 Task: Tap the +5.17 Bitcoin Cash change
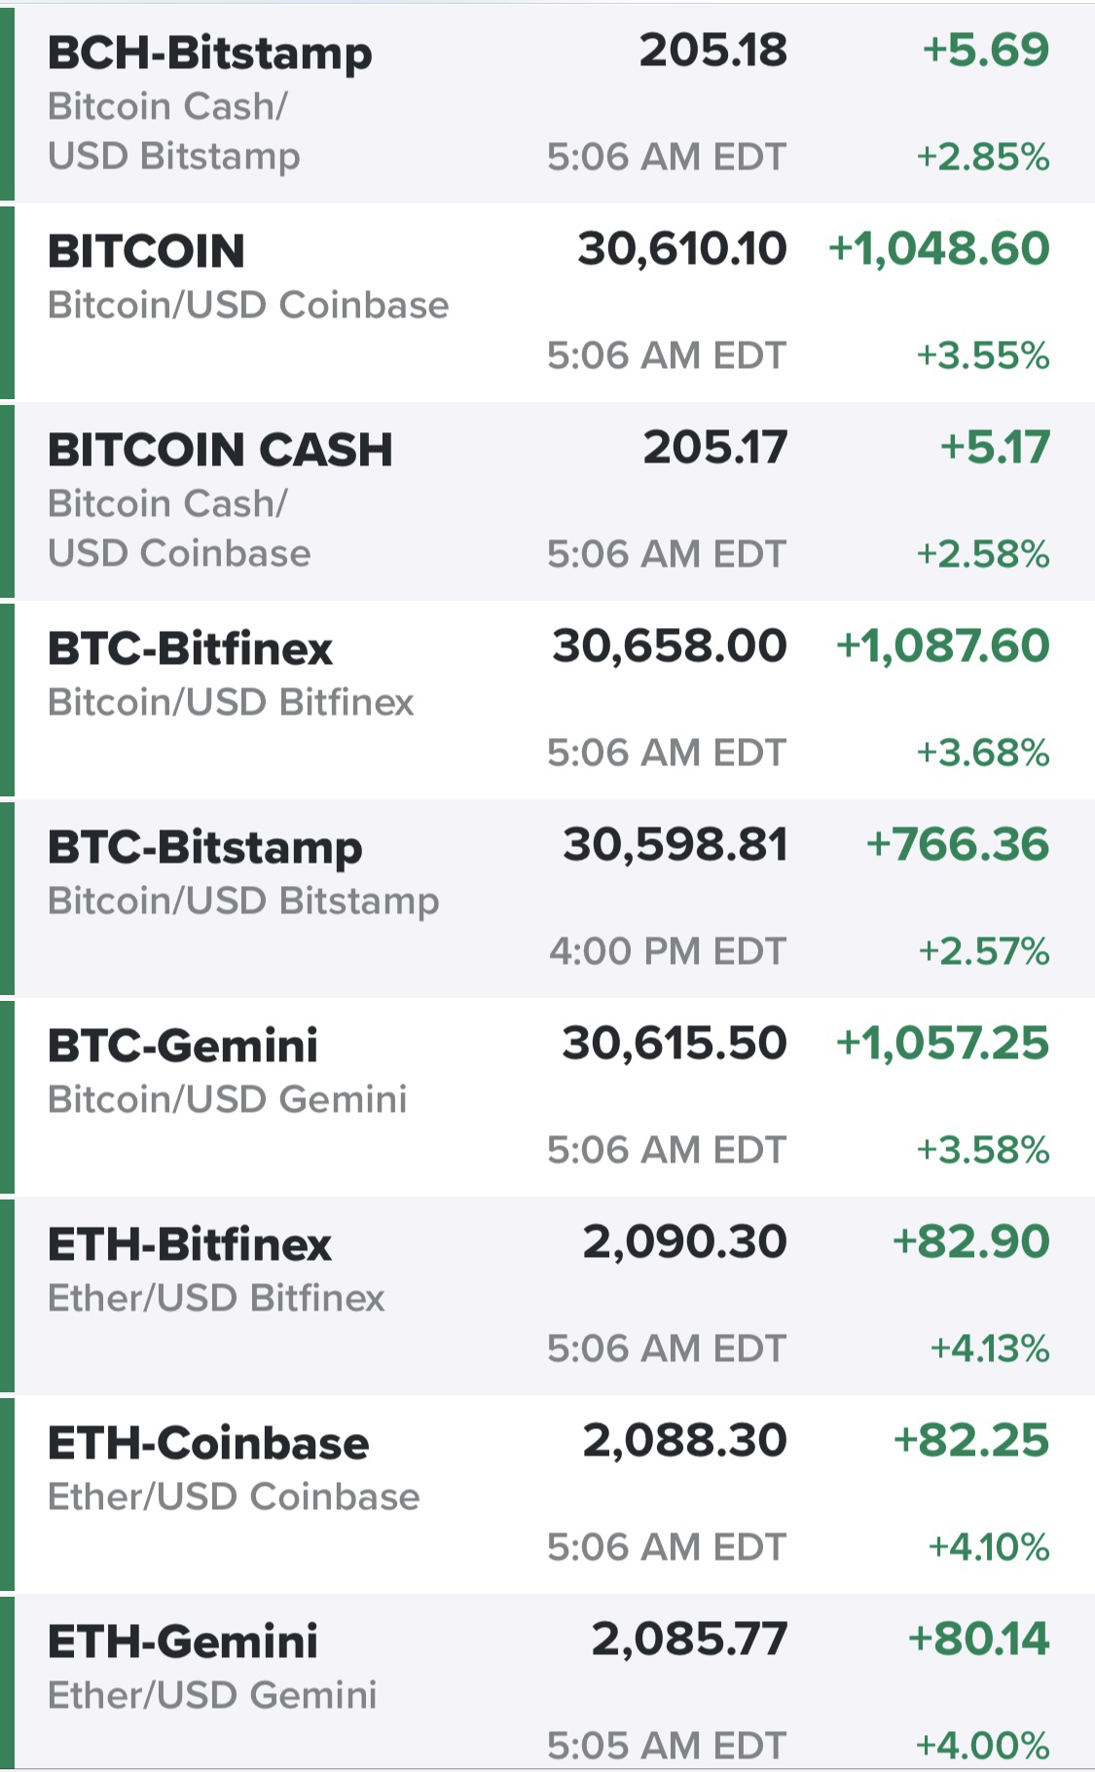[x=995, y=448]
